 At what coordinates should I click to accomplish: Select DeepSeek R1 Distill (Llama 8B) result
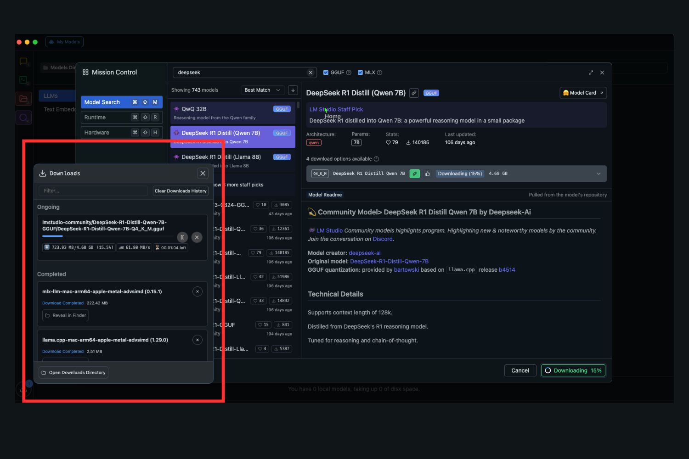tap(232, 161)
